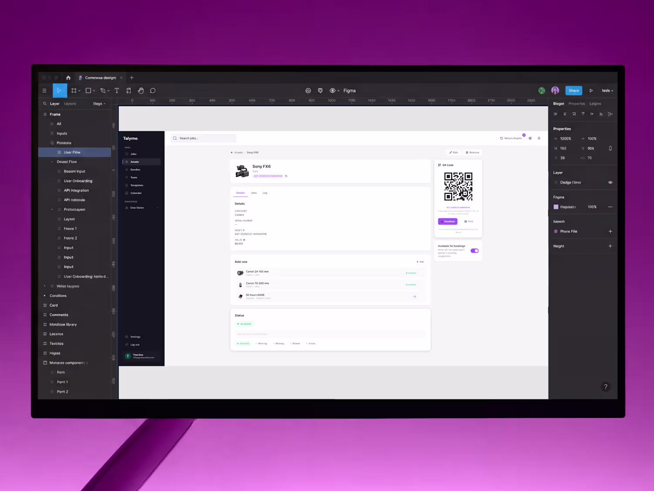Click Return Assets button
This screenshot has height=491, width=654.
tap(511, 138)
